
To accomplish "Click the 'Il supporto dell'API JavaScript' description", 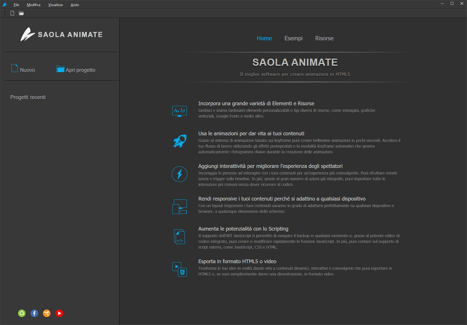I will pyautogui.click(x=299, y=241).
